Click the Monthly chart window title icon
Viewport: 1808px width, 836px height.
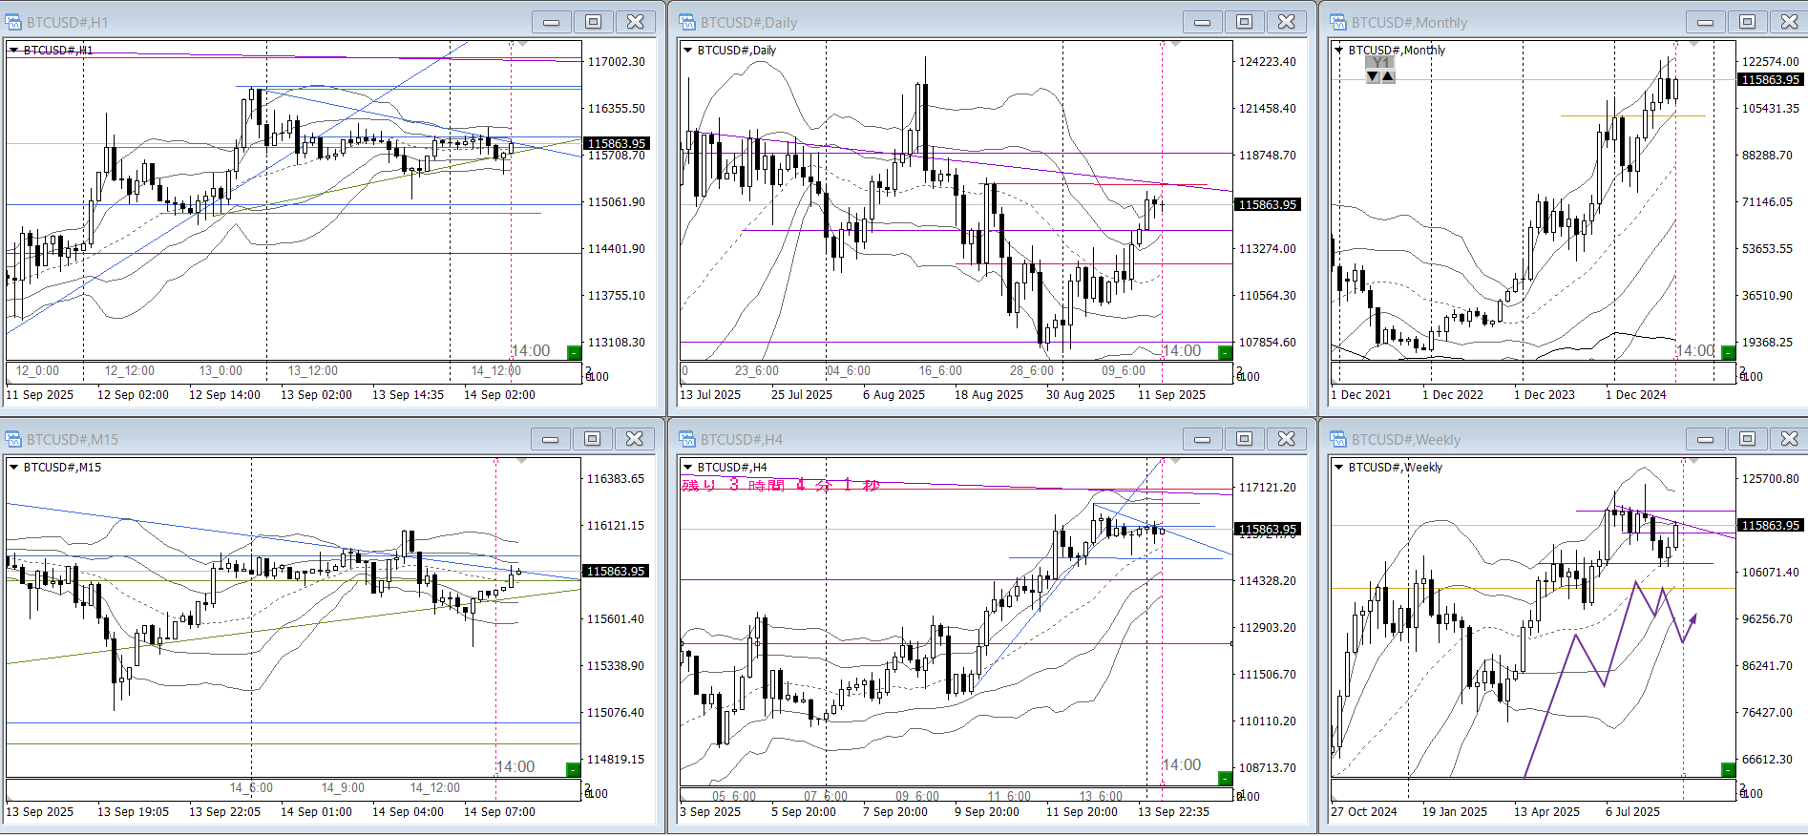click(1338, 22)
